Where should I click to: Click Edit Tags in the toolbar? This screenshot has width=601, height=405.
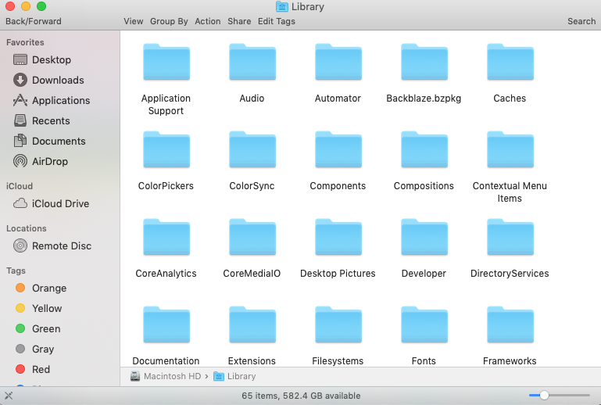pos(277,21)
